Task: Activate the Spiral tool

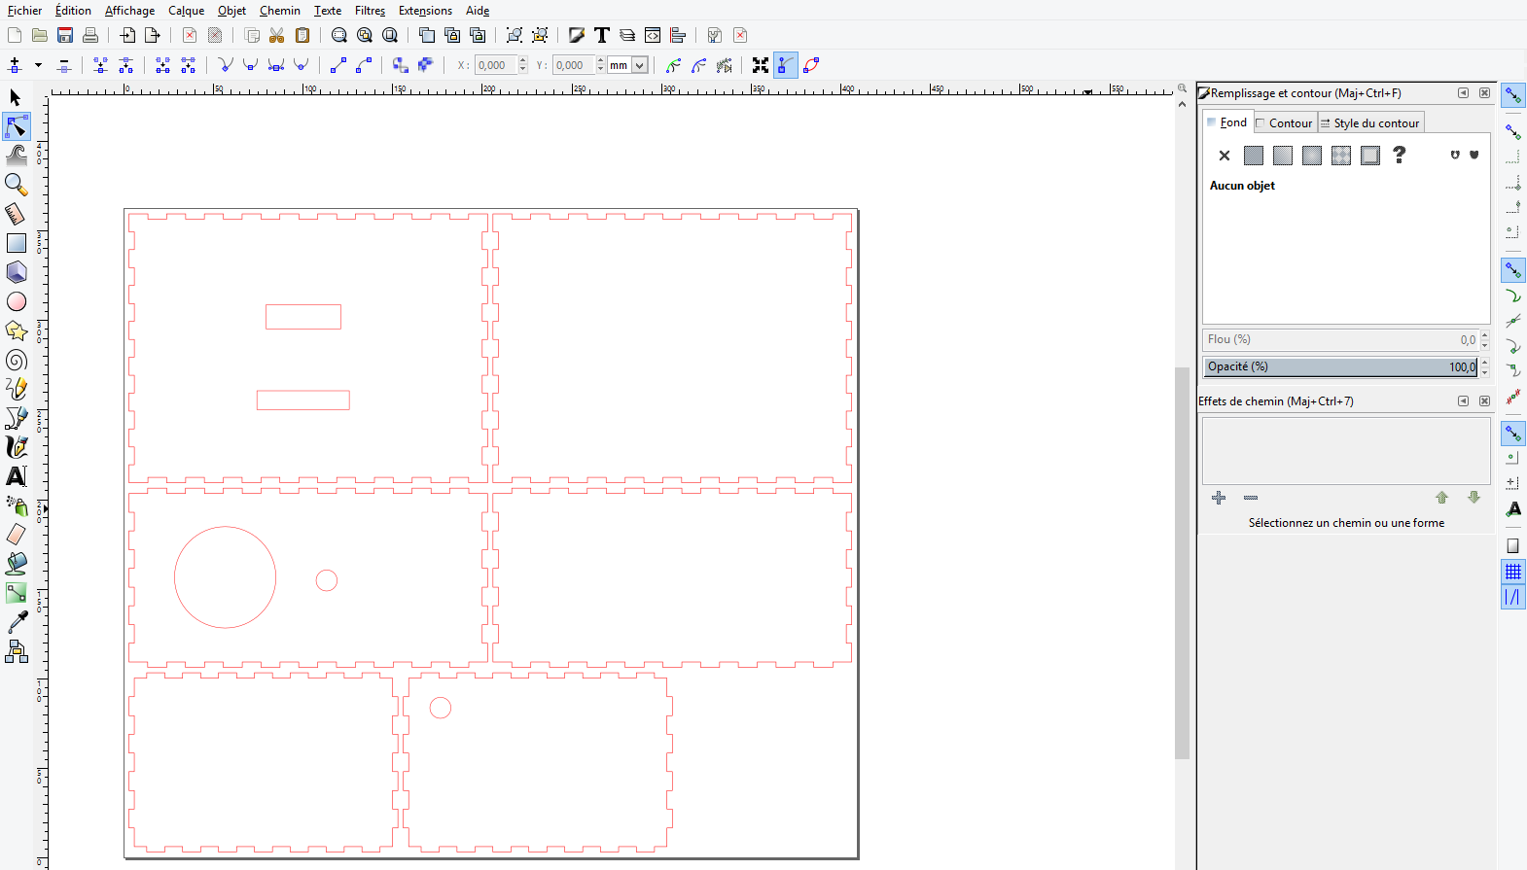Action: point(17,361)
